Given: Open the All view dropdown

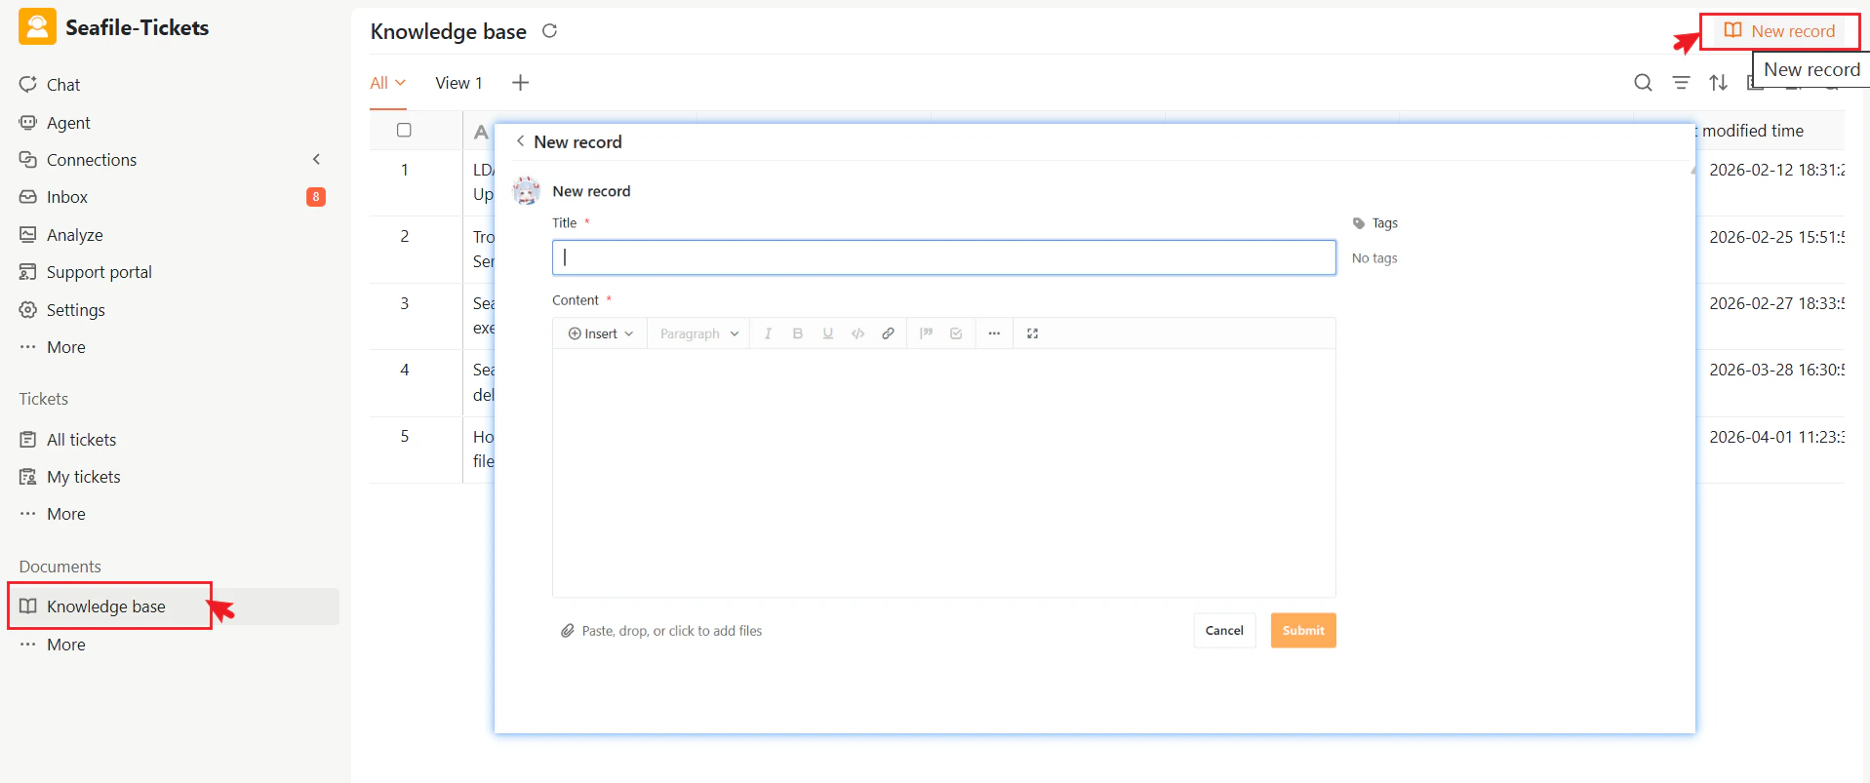Looking at the screenshot, I should tap(387, 83).
